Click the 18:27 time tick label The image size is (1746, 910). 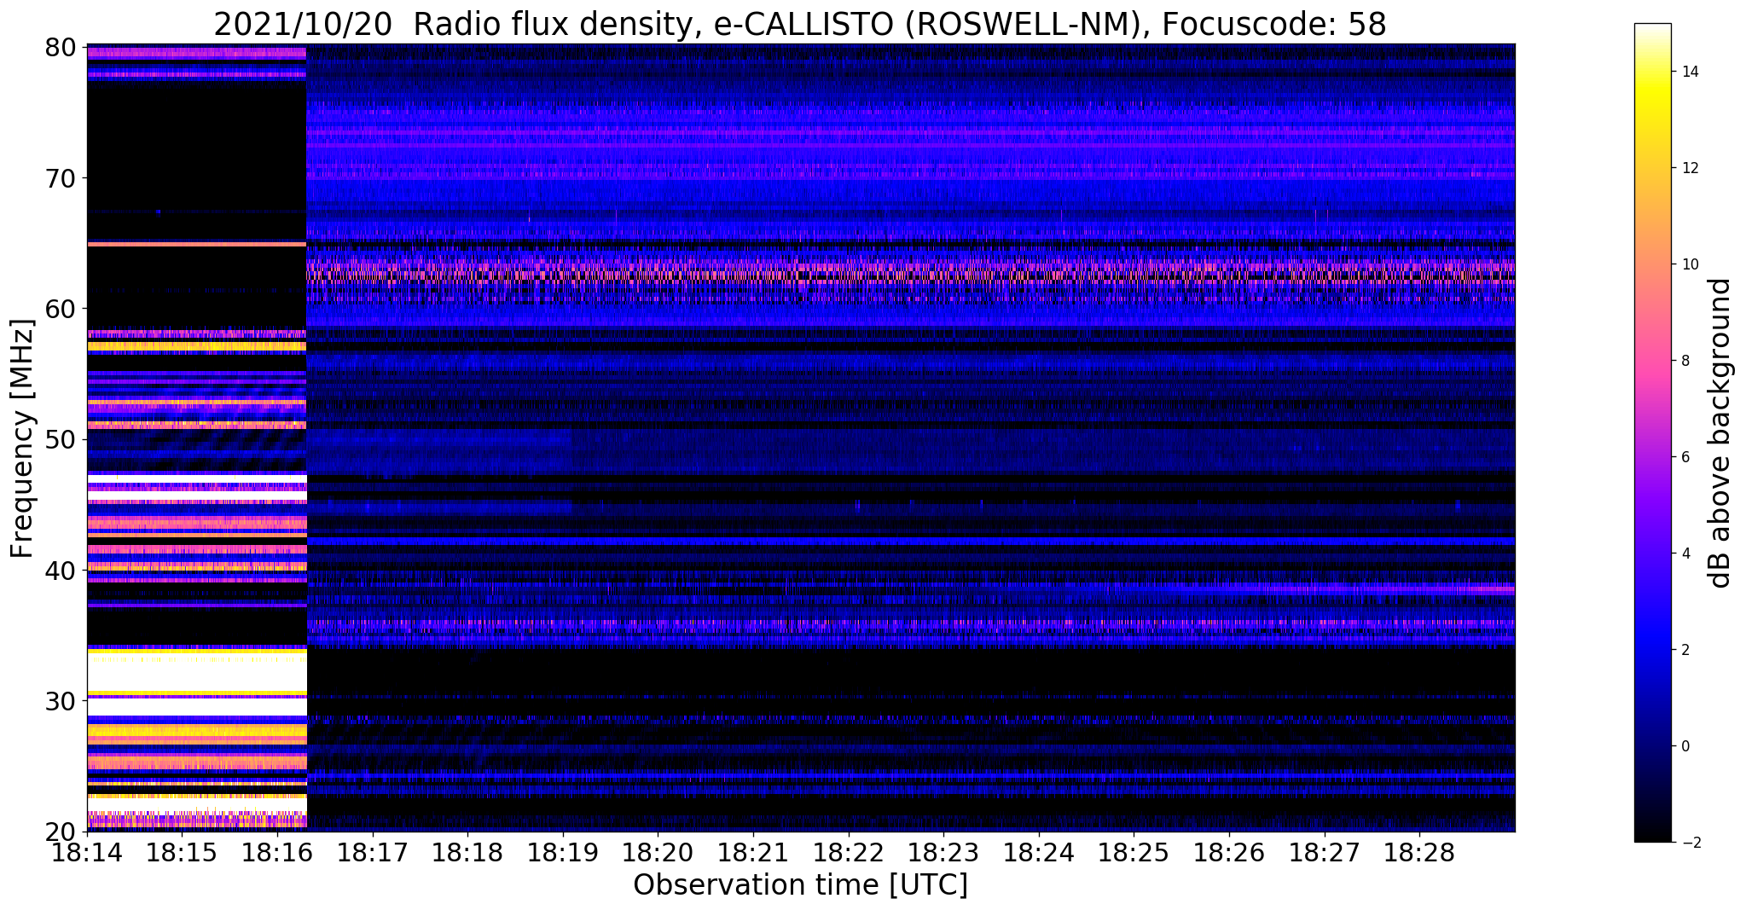coord(1325,851)
